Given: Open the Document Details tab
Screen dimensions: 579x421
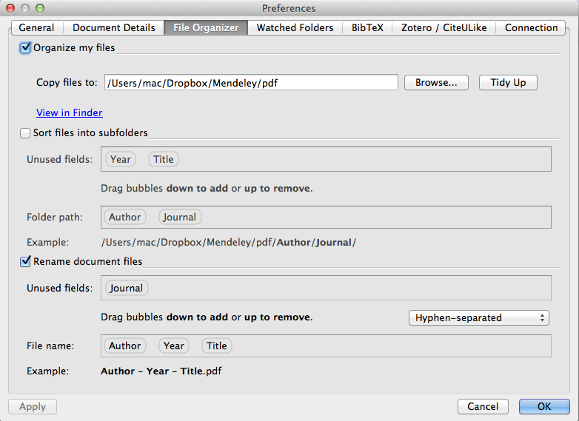Looking at the screenshot, I should [x=113, y=27].
